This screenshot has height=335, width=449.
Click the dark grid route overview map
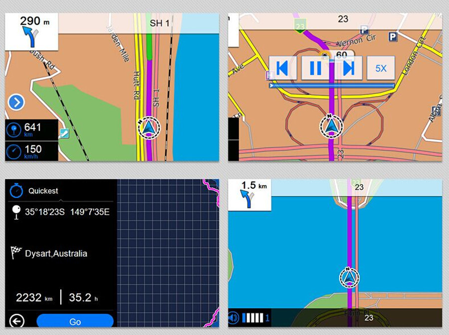click(167, 250)
